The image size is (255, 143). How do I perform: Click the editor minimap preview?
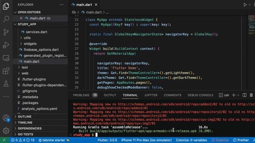[x=251, y=25]
